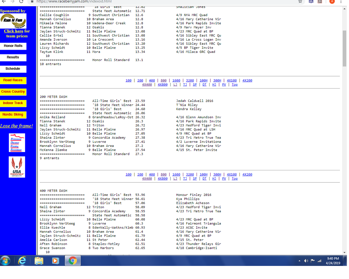
Task: Click the 4X100 link above 400 METER DASH
Action: pos(232,175)
